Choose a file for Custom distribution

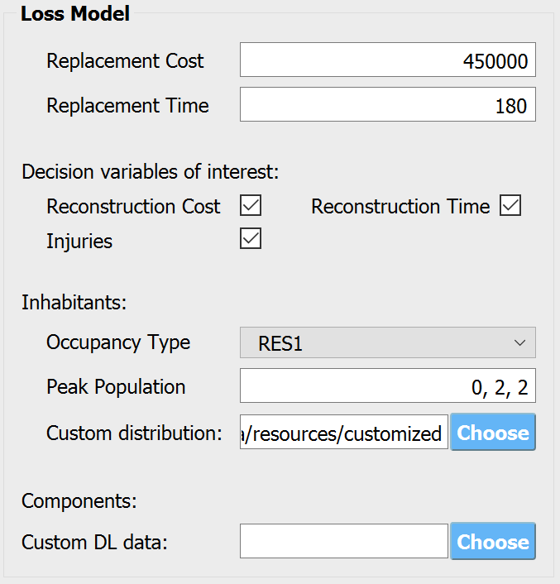pos(493,432)
